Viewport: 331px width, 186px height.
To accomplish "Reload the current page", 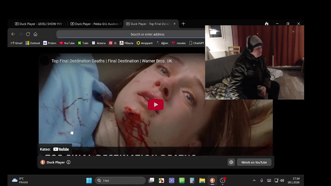I will click(x=28, y=34).
